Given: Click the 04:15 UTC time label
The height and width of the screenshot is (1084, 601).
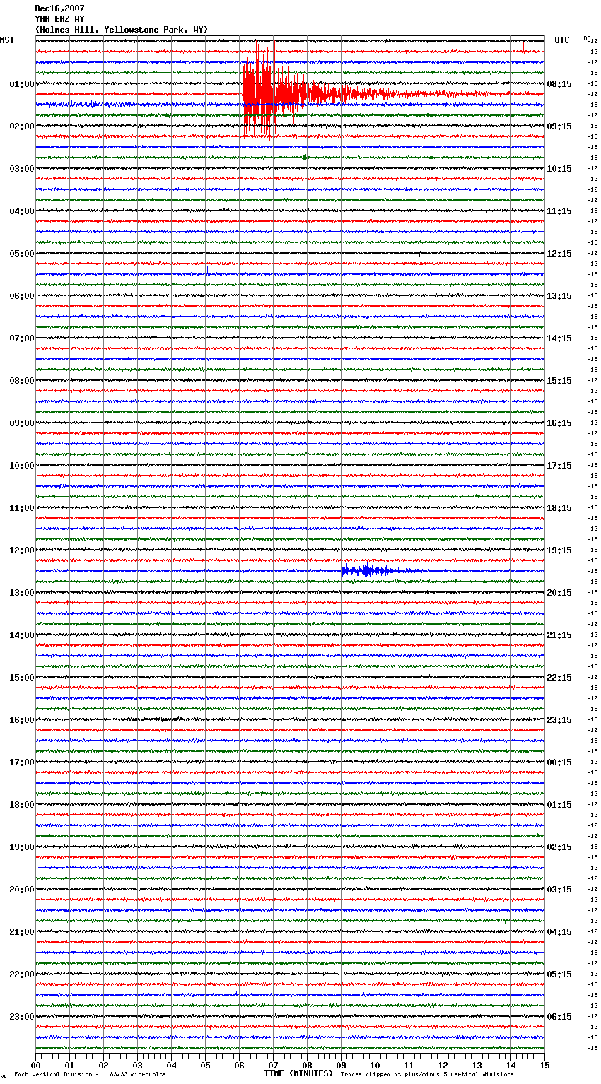Looking at the screenshot, I should pos(559,932).
